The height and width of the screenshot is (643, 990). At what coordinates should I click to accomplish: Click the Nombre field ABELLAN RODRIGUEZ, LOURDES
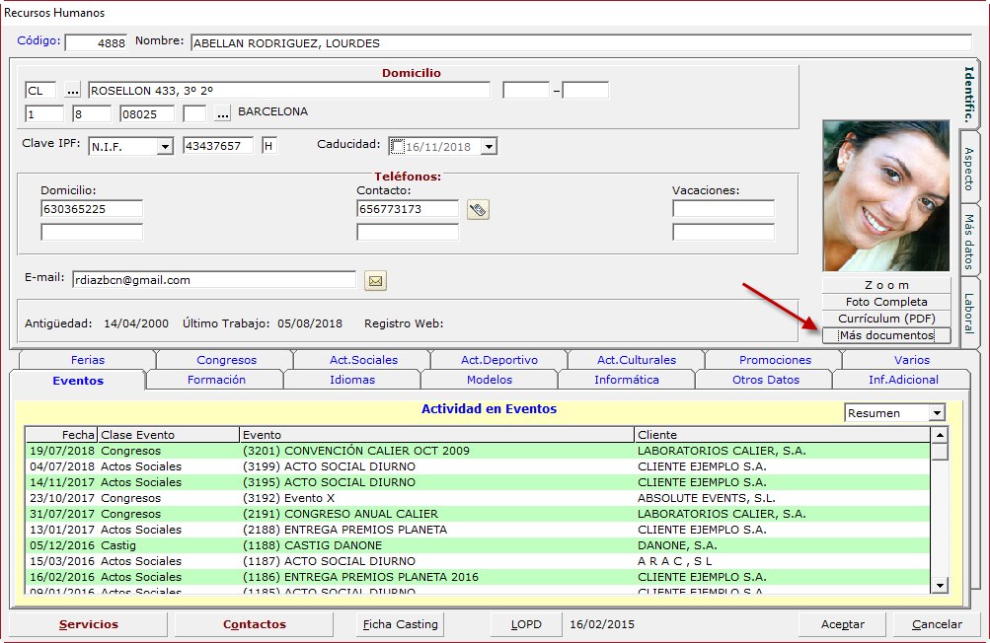pyautogui.click(x=580, y=43)
